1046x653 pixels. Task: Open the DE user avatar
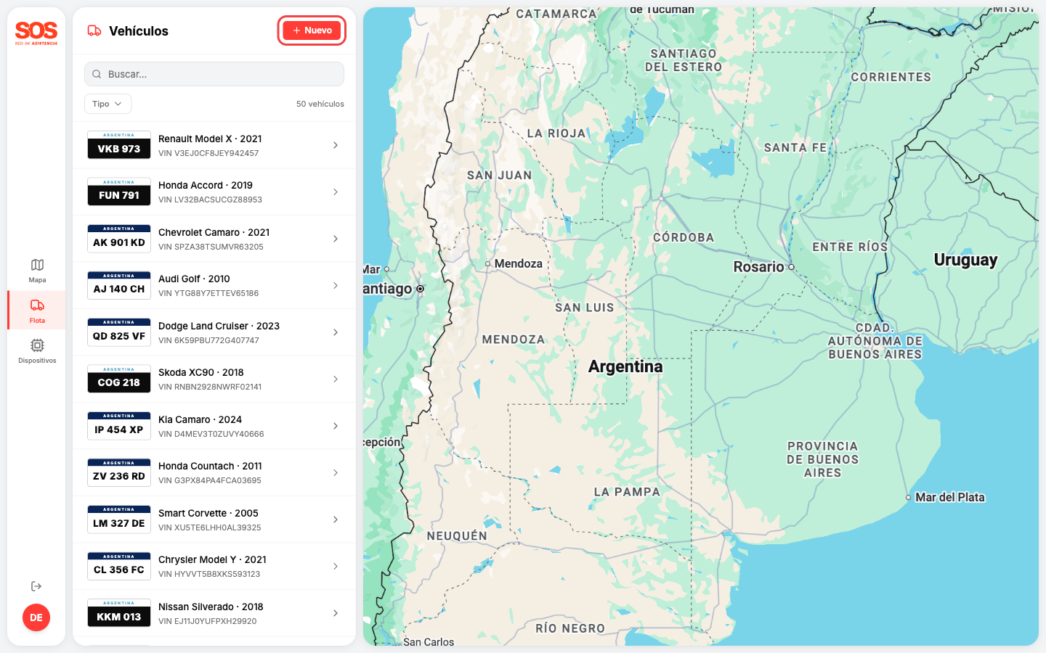click(36, 617)
